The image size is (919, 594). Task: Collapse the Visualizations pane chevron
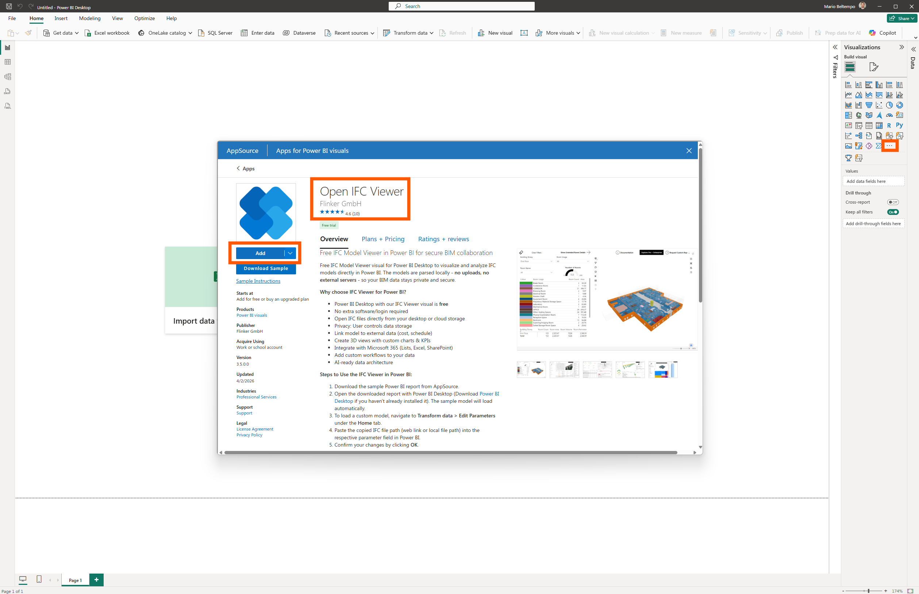pyautogui.click(x=901, y=47)
